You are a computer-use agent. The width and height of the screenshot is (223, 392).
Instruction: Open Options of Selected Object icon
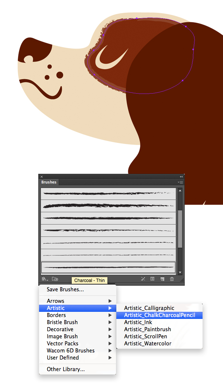(x=152, y=279)
